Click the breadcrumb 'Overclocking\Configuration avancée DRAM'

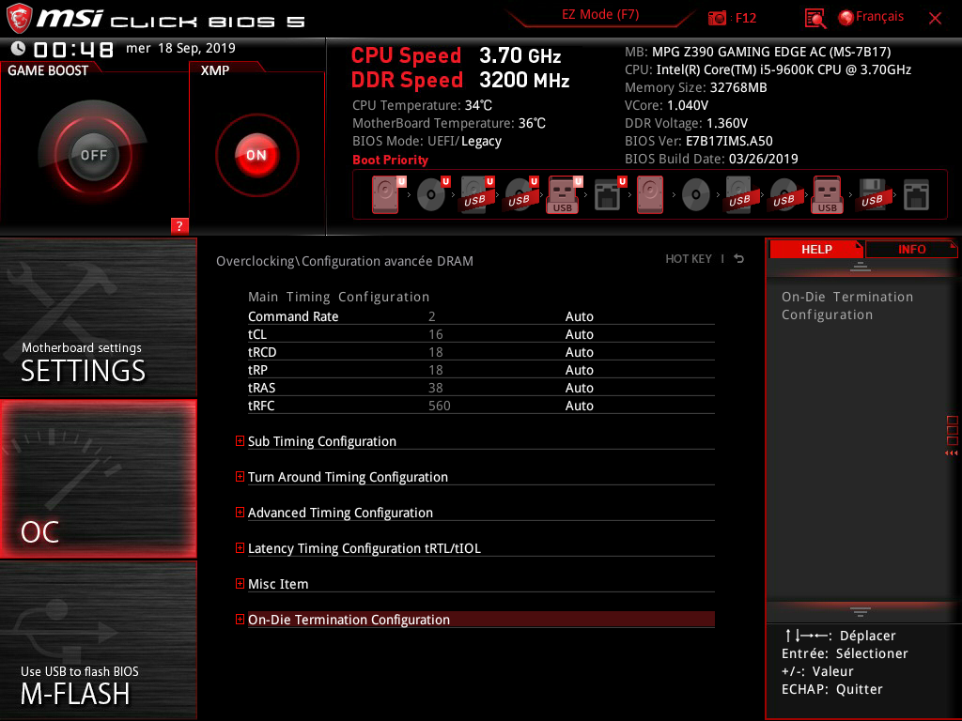point(345,261)
